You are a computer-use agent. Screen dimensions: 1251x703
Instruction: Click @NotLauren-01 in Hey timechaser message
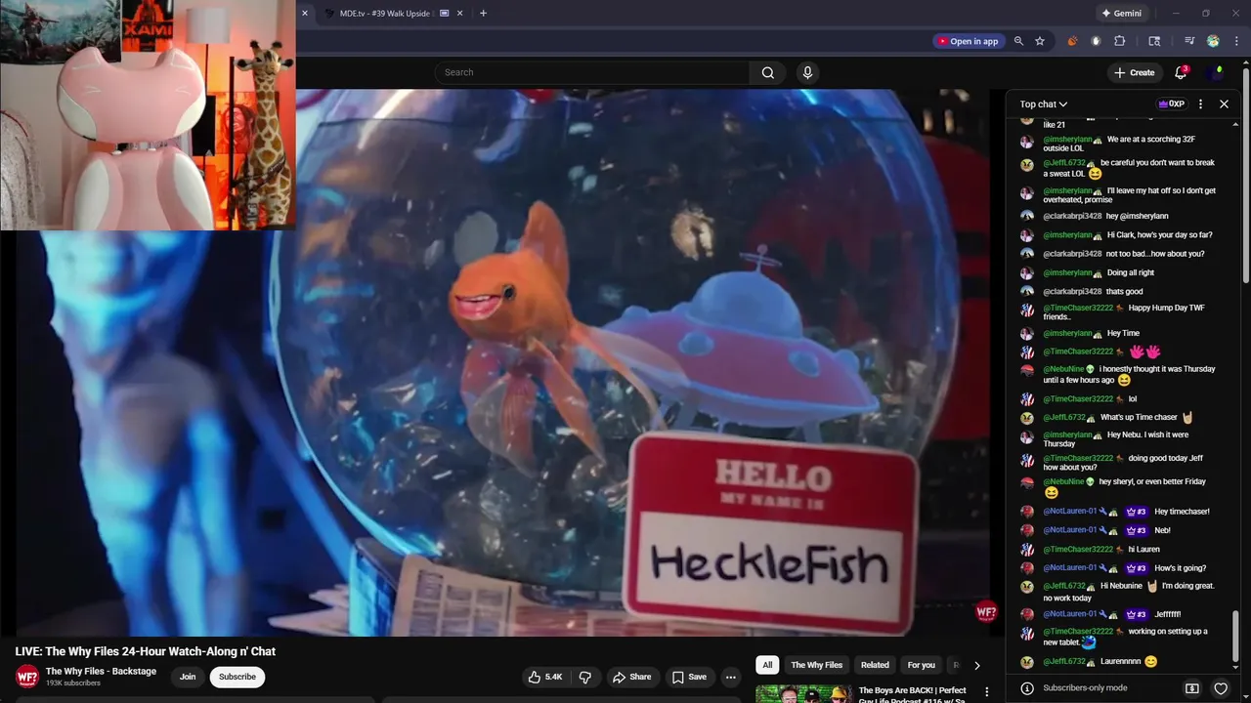click(x=1070, y=512)
